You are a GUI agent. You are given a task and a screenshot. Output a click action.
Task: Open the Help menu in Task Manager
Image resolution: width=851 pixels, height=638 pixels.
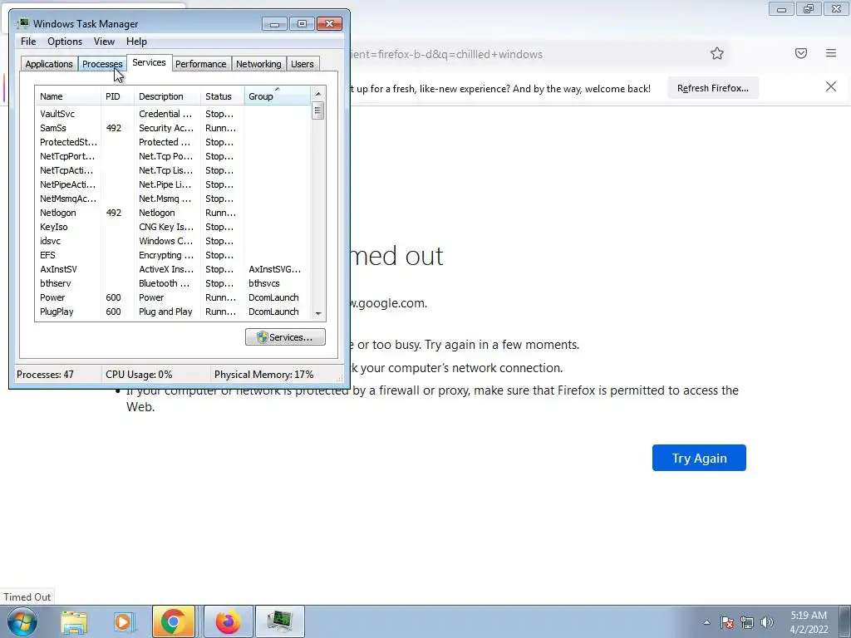[136, 42]
